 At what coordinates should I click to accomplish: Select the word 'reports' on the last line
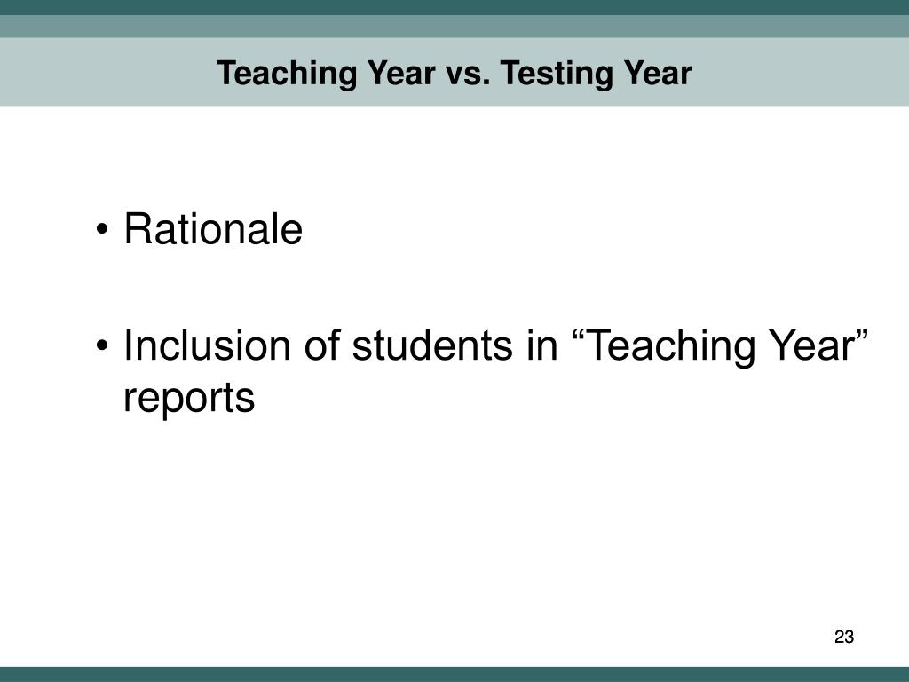[x=189, y=399]
